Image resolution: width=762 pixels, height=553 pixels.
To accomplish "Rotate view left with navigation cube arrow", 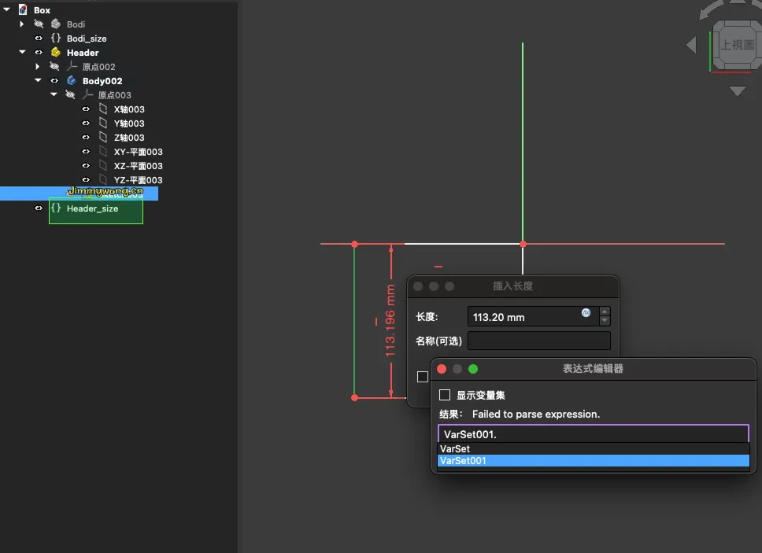I will pyautogui.click(x=691, y=45).
